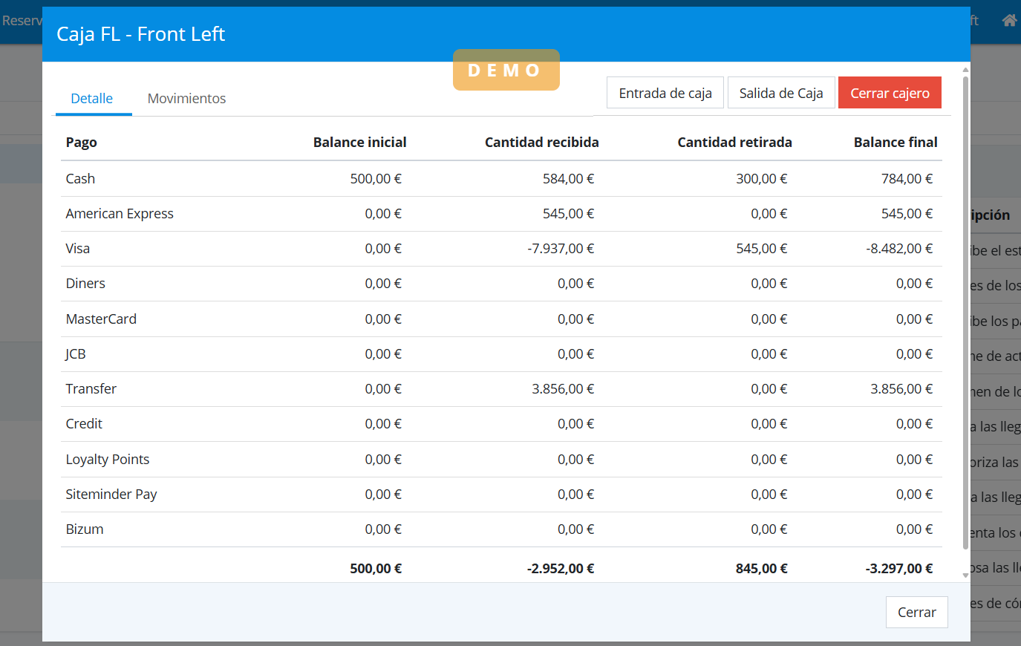Click the MasterCard row label

tap(101, 319)
